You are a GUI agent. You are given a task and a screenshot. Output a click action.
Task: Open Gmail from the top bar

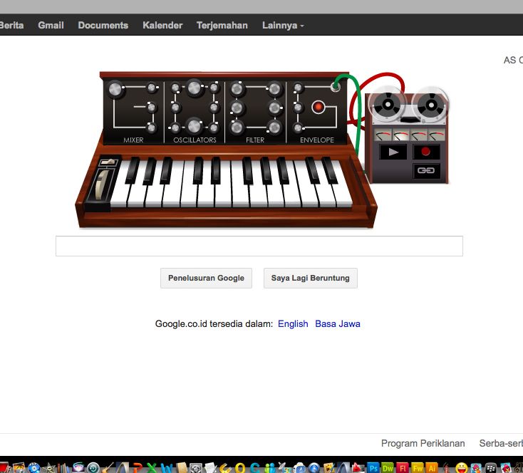(x=51, y=26)
